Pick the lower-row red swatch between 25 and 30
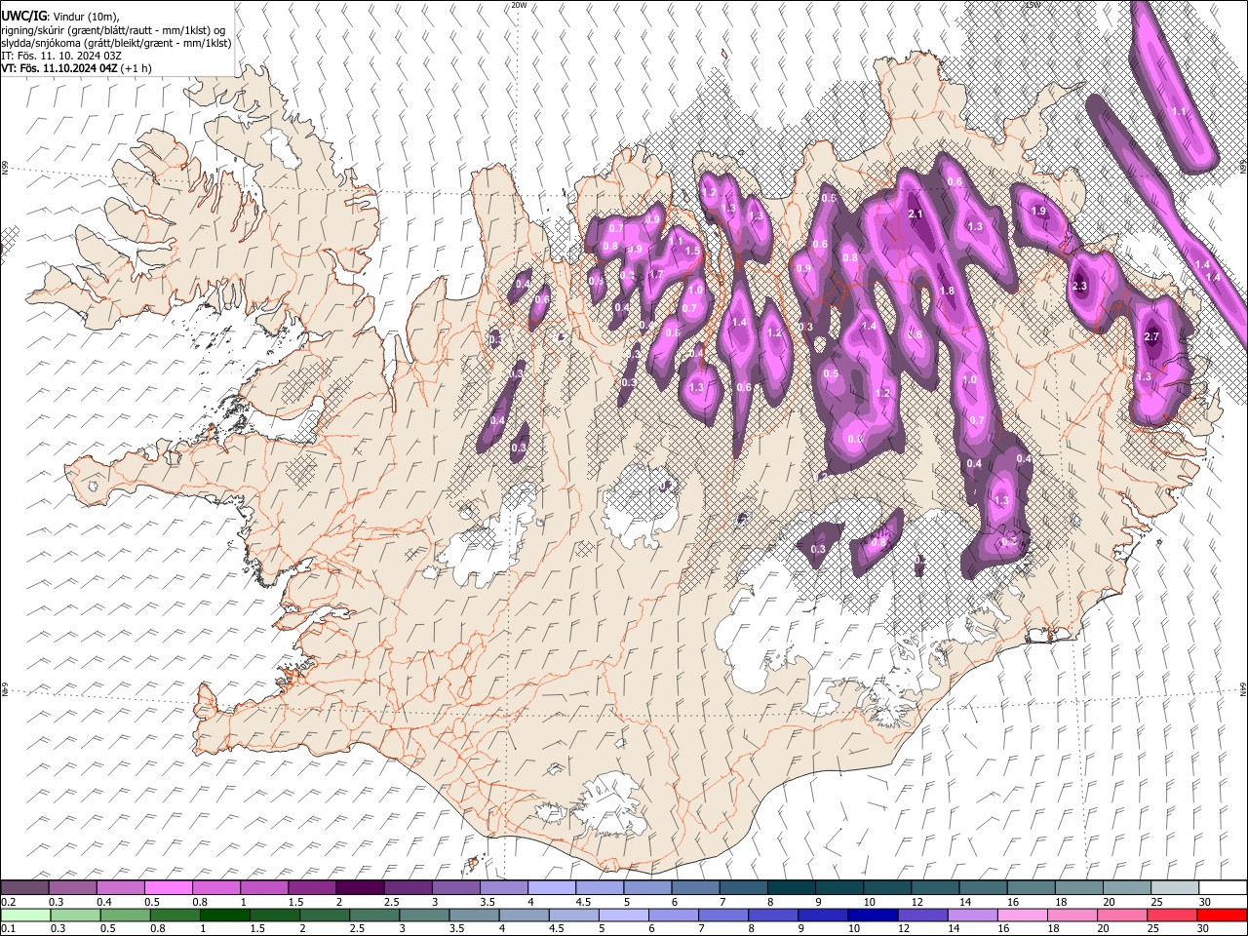Image resolution: width=1248 pixels, height=936 pixels. point(1173,915)
